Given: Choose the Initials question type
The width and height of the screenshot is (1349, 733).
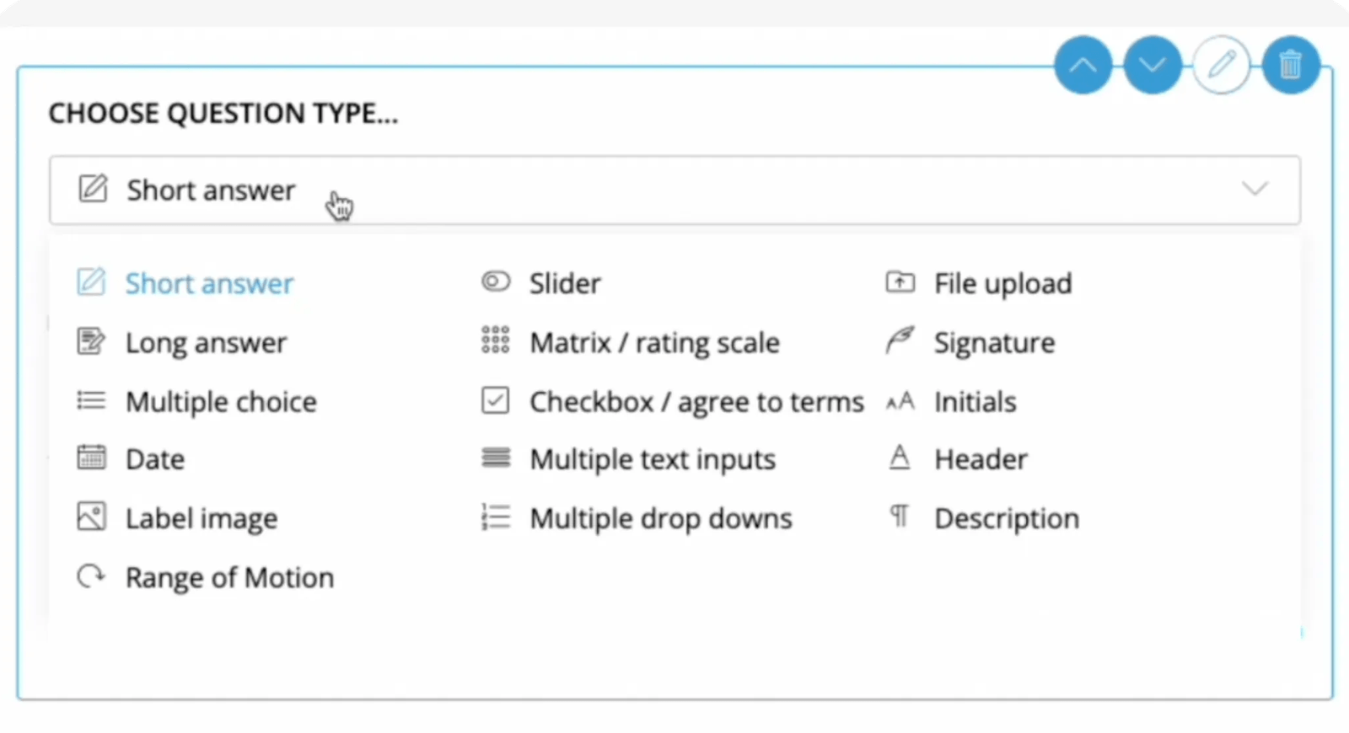Looking at the screenshot, I should tap(975, 402).
